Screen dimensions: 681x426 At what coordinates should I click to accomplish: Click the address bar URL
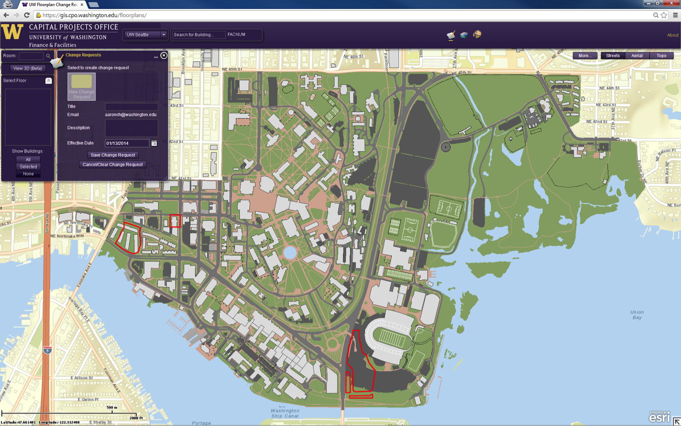coord(94,15)
